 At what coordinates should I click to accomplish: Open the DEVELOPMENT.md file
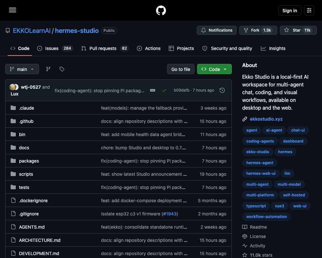point(39,253)
